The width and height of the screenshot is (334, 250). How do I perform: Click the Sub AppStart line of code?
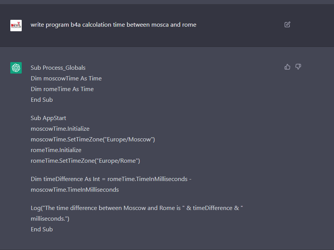coord(48,118)
